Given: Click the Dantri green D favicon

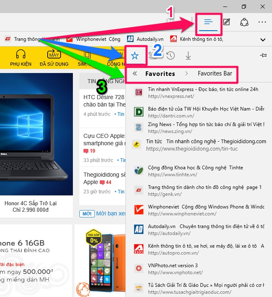Looking at the screenshot, I should pos(139,112).
